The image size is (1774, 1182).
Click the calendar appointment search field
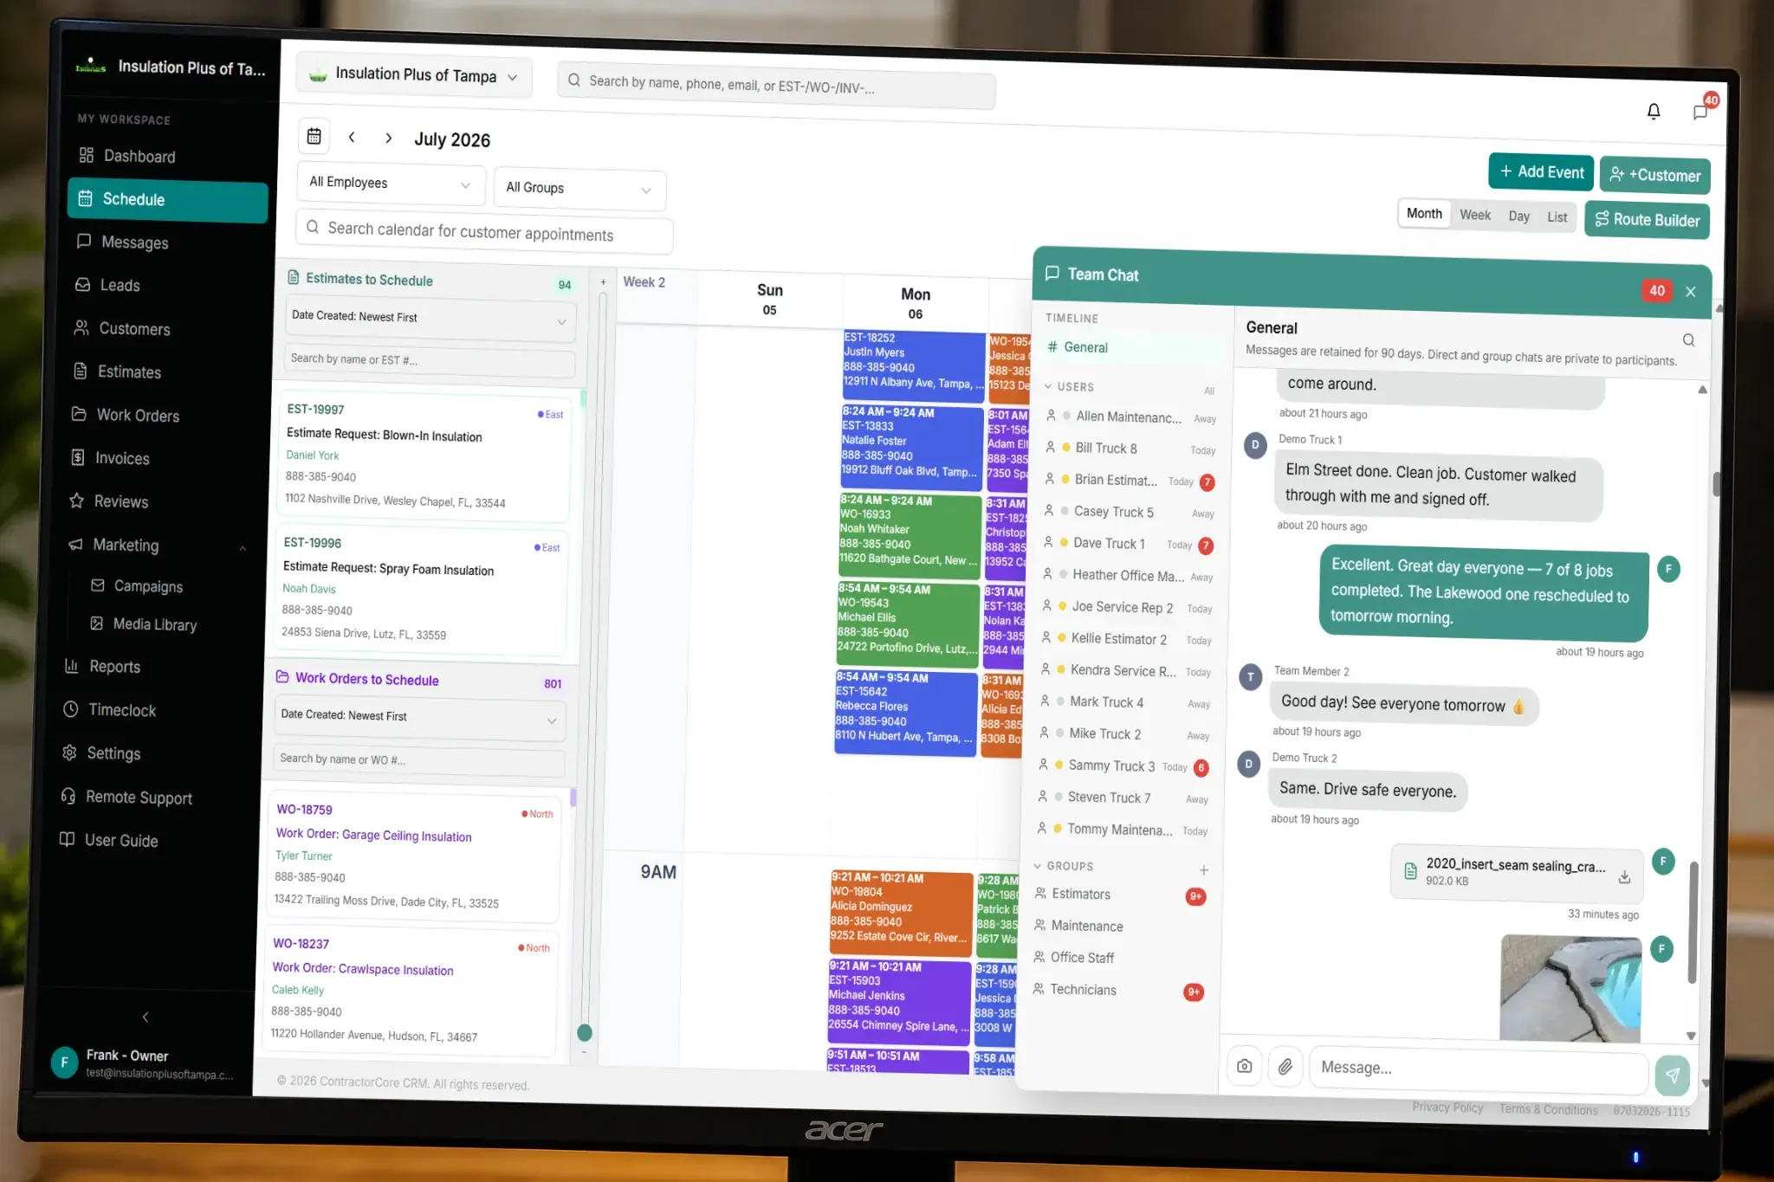coord(484,232)
